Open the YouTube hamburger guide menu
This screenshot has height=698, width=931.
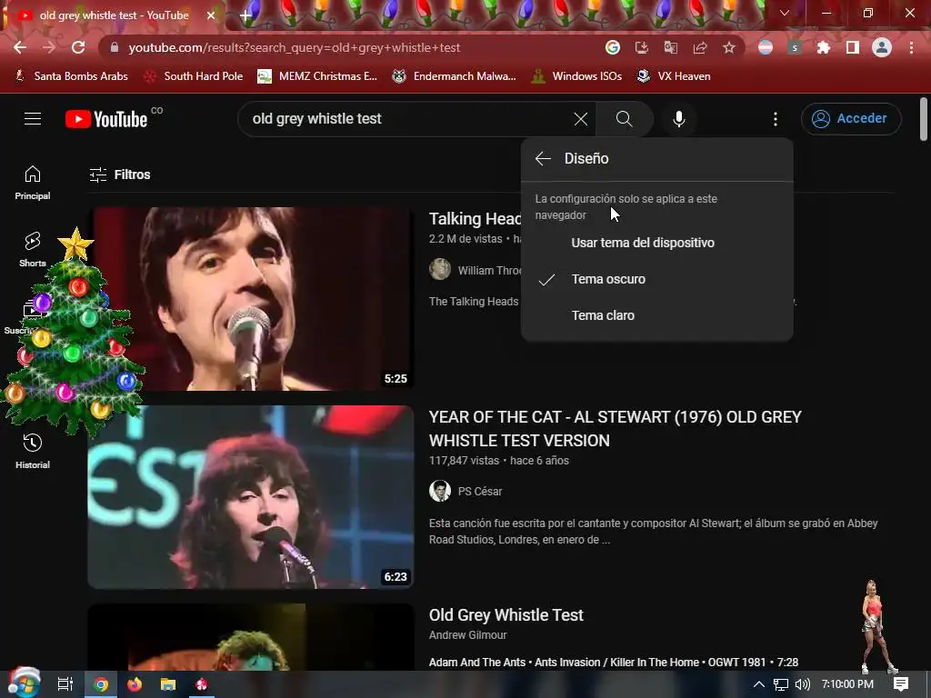click(x=33, y=119)
